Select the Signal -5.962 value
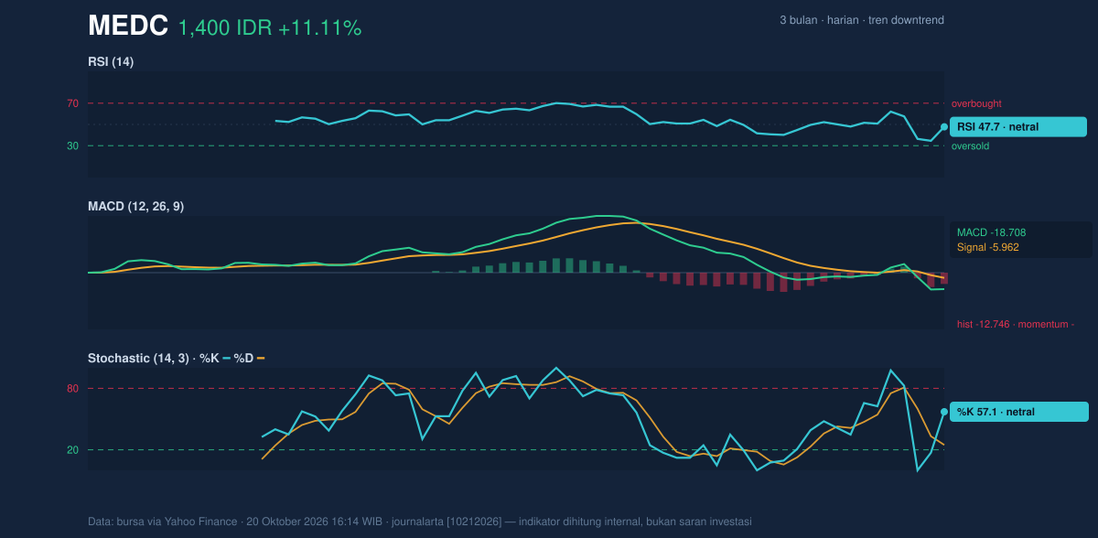The height and width of the screenshot is (538, 1098). [x=988, y=247]
